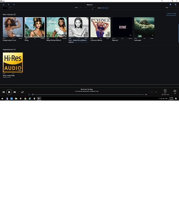This screenshot has width=179, height=201.
Task: Open the B'Day album cover
Action: (35, 27)
